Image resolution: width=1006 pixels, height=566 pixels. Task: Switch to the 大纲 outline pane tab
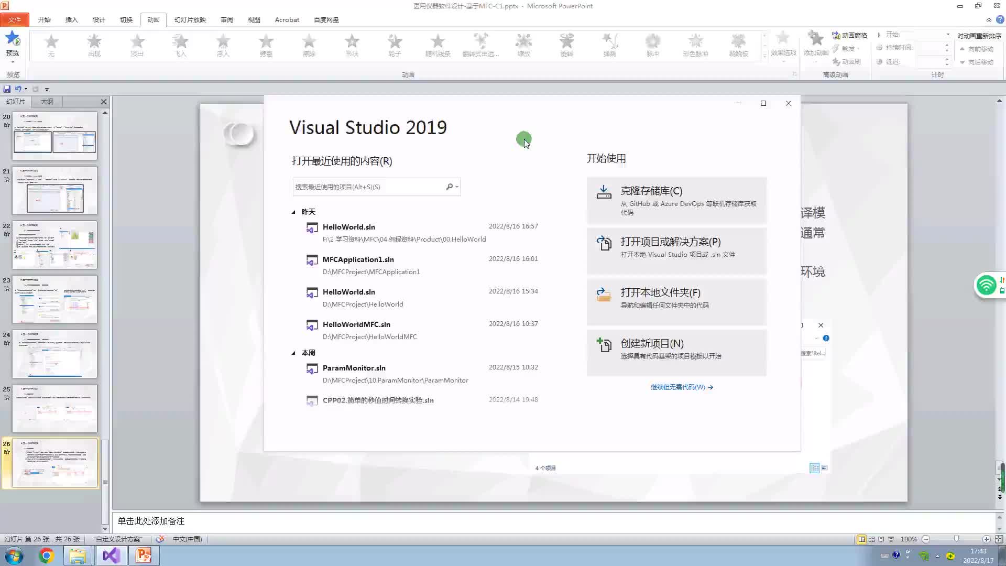pos(47,102)
